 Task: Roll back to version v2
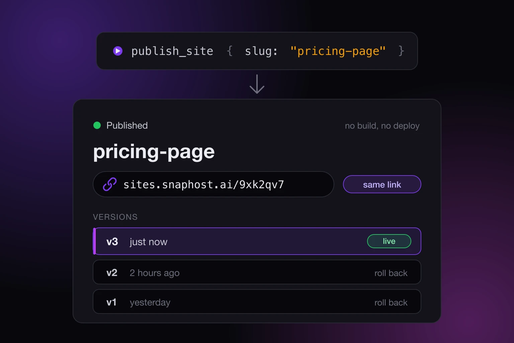[391, 273]
